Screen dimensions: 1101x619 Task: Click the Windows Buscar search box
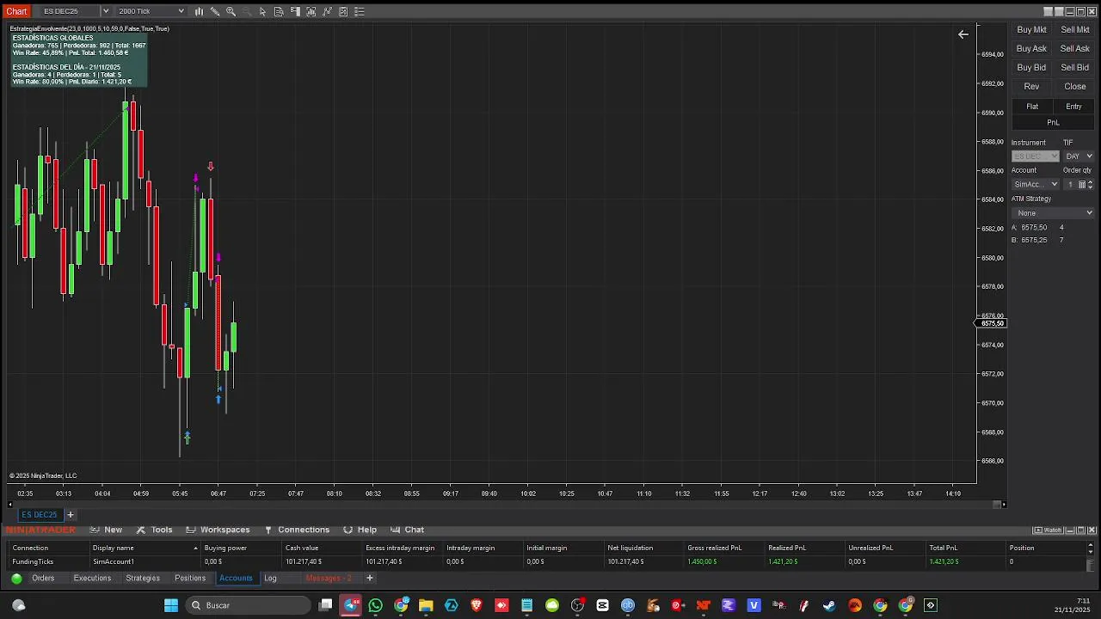(x=248, y=605)
